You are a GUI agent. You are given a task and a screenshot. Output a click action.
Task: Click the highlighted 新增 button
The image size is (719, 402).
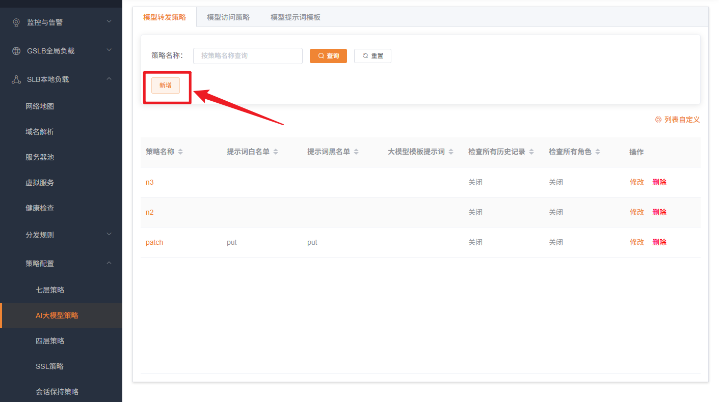[x=165, y=85]
